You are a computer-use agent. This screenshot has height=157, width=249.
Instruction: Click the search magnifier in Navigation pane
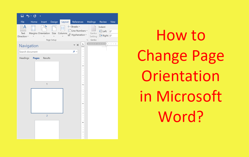[x=74, y=51]
